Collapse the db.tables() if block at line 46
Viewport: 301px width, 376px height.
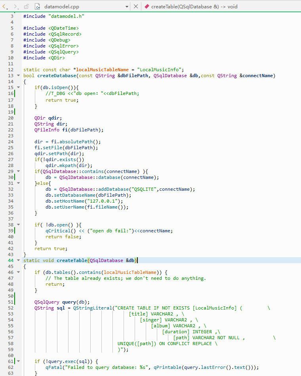click(18, 272)
